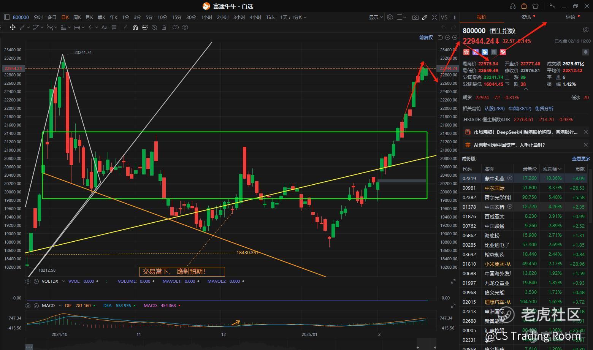Open the 评论 comments tab

click(x=571, y=17)
